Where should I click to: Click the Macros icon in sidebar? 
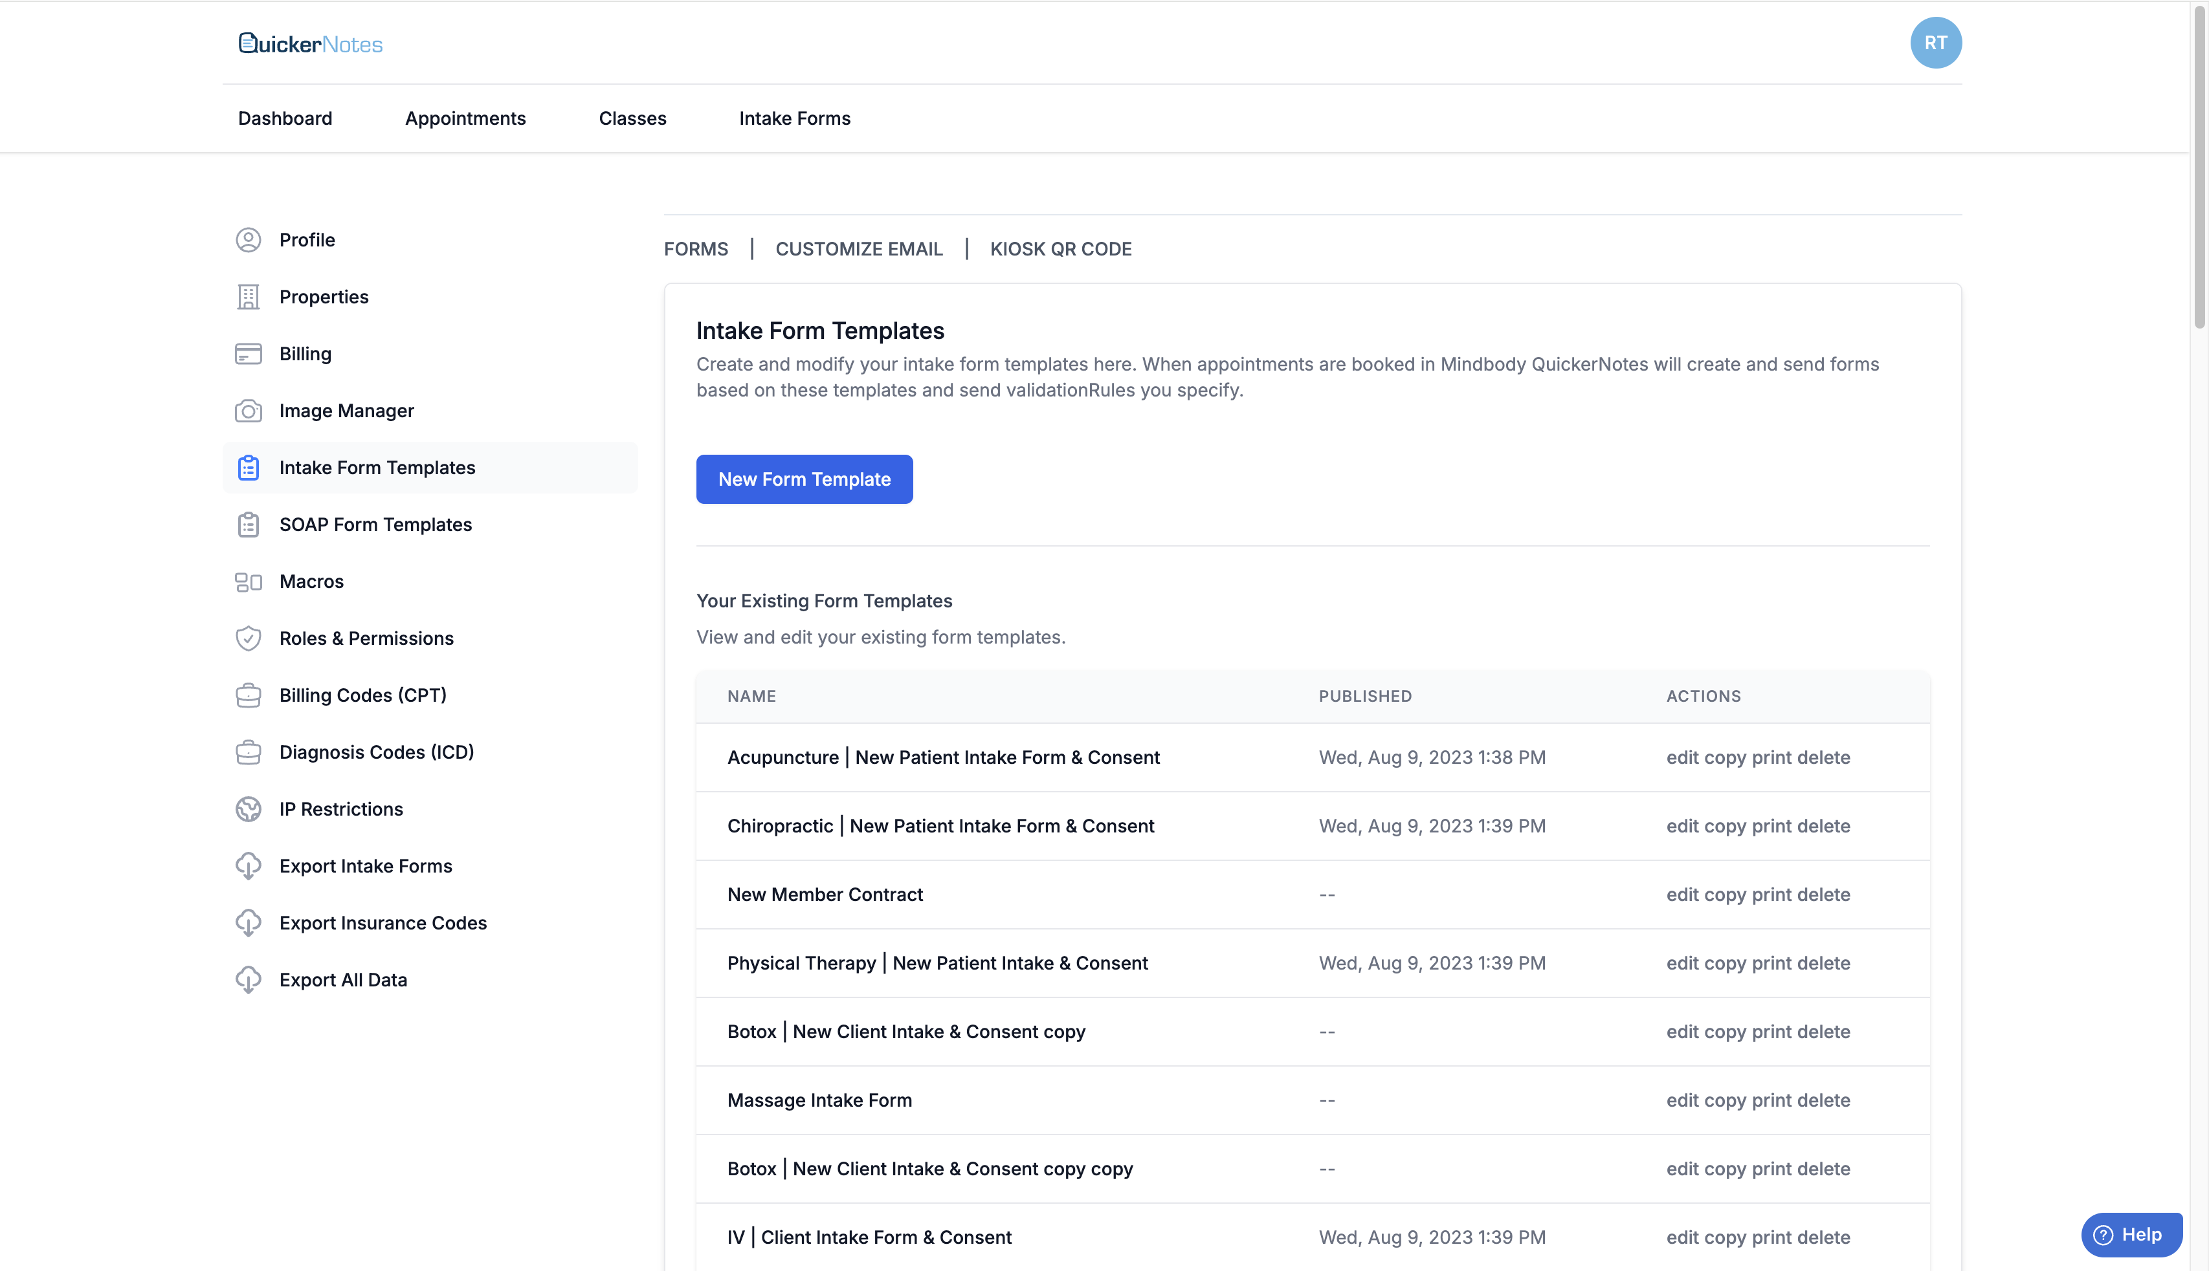(248, 581)
